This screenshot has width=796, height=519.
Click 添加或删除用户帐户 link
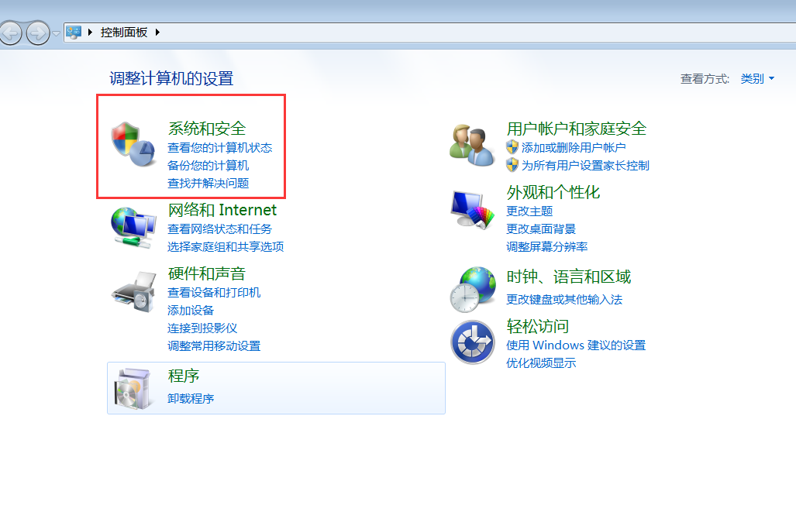point(574,148)
